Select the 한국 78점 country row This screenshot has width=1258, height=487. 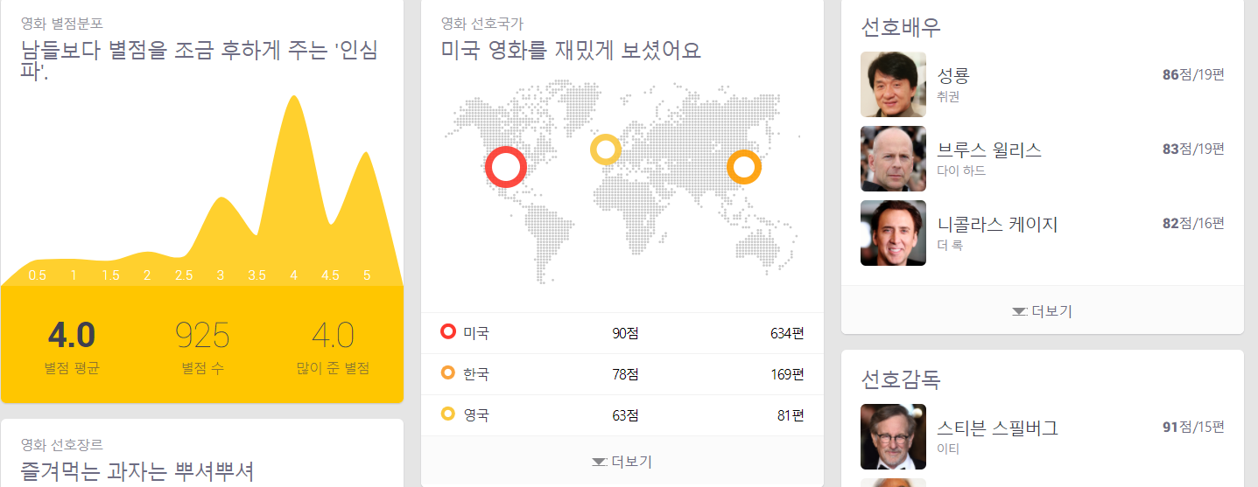pyautogui.click(x=622, y=374)
